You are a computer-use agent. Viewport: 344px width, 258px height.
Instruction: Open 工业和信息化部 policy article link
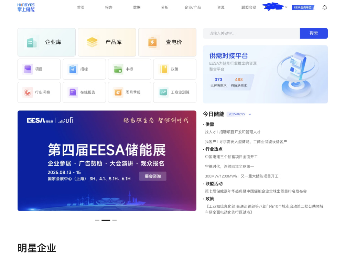point(264,209)
